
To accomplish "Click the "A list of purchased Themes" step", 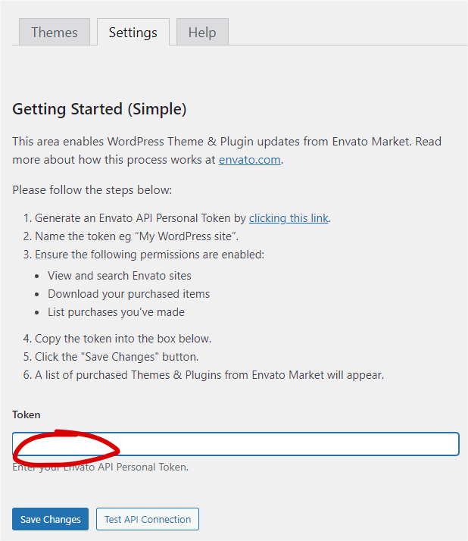I will (209, 375).
